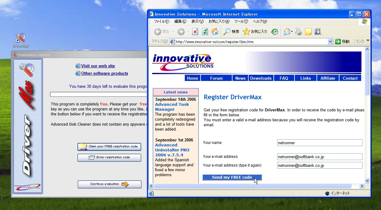Screen dimensions: 381x210
Task: Select the DriverMax desktop shortcut icon
Action: click(20, 38)
